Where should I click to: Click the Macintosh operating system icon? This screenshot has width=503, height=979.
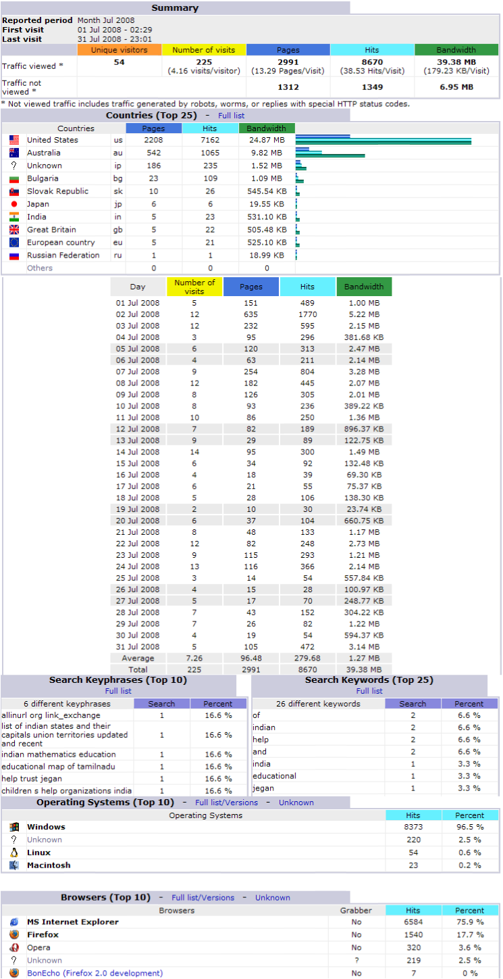[14, 865]
